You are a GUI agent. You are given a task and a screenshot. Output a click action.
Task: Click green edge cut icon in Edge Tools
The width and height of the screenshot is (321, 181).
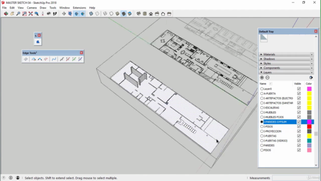point(74,59)
